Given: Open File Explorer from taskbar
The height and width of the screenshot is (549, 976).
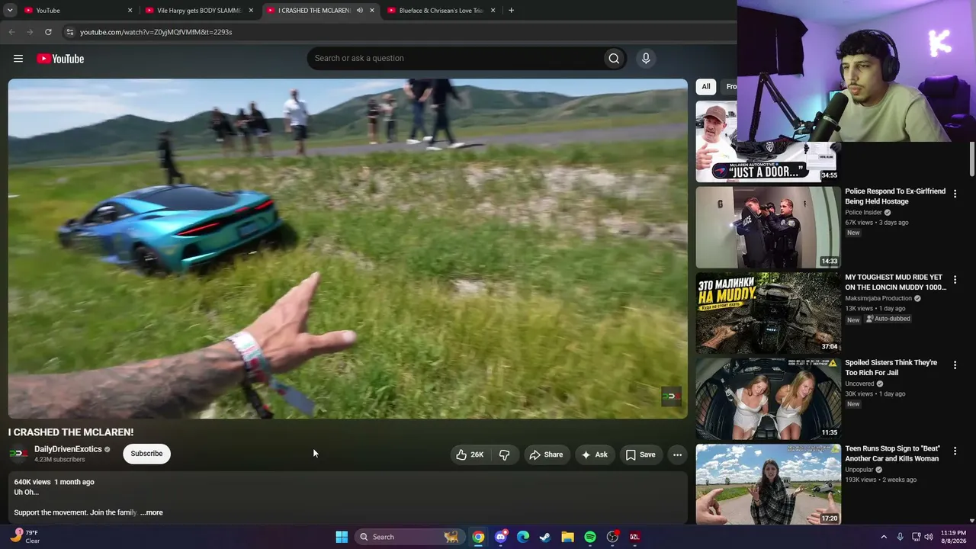Looking at the screenshot, I should 567,537.
